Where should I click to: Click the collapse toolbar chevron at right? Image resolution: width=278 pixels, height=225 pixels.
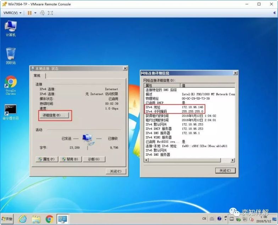tap(274, 13)
